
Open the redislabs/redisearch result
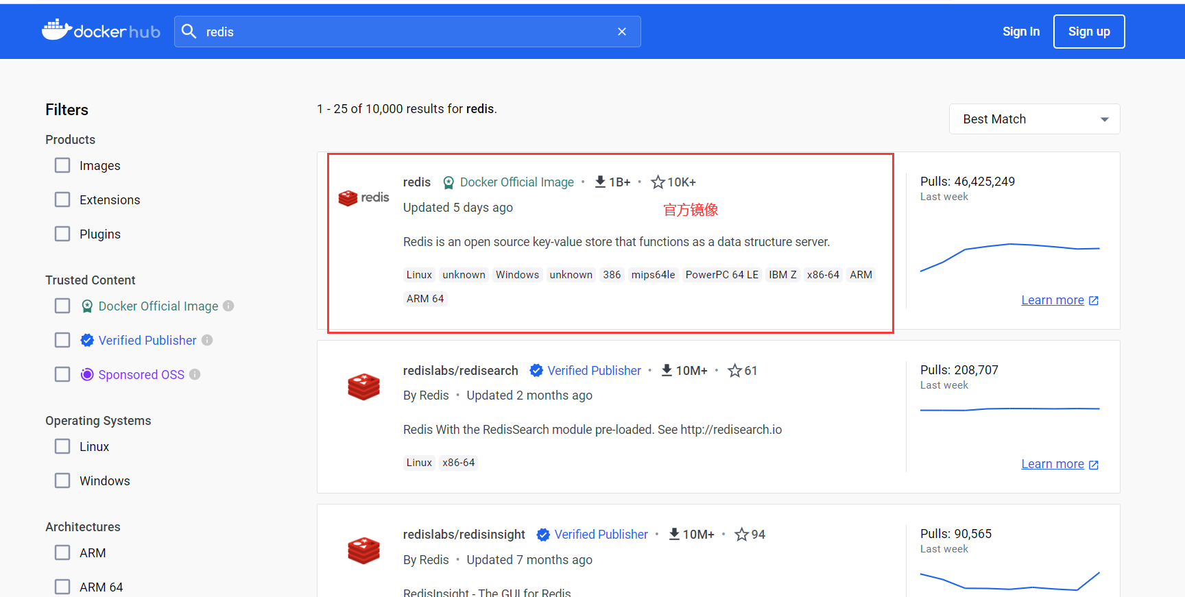[x=461, y=371]
